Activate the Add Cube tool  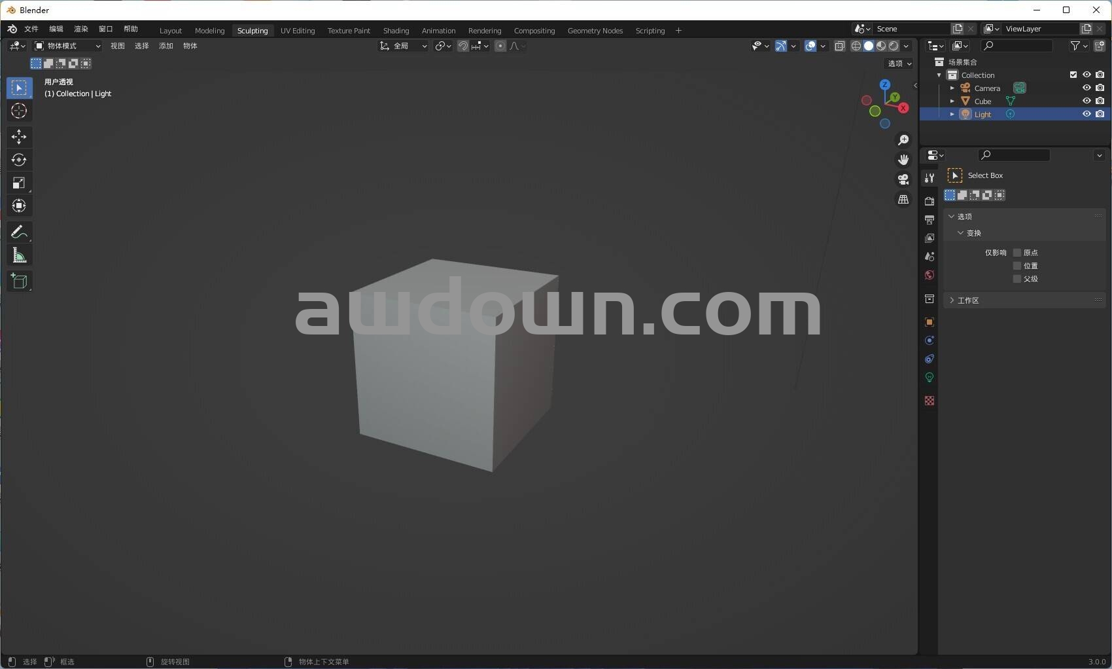point(19,281)
